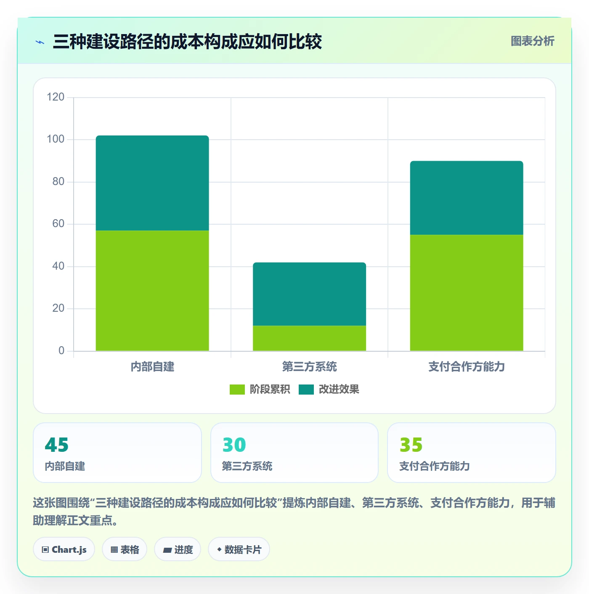Screen dimensions: 589x594
Task: Click the square icon in Chart.js chip
Action: 45,550
